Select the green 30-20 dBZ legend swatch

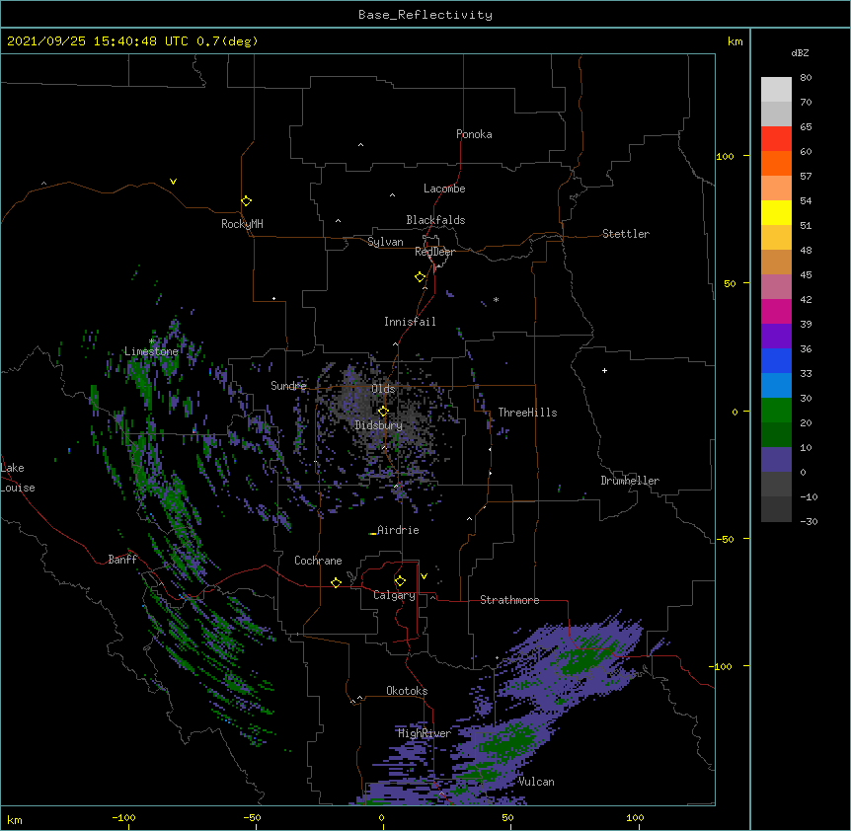click(776, 411)
